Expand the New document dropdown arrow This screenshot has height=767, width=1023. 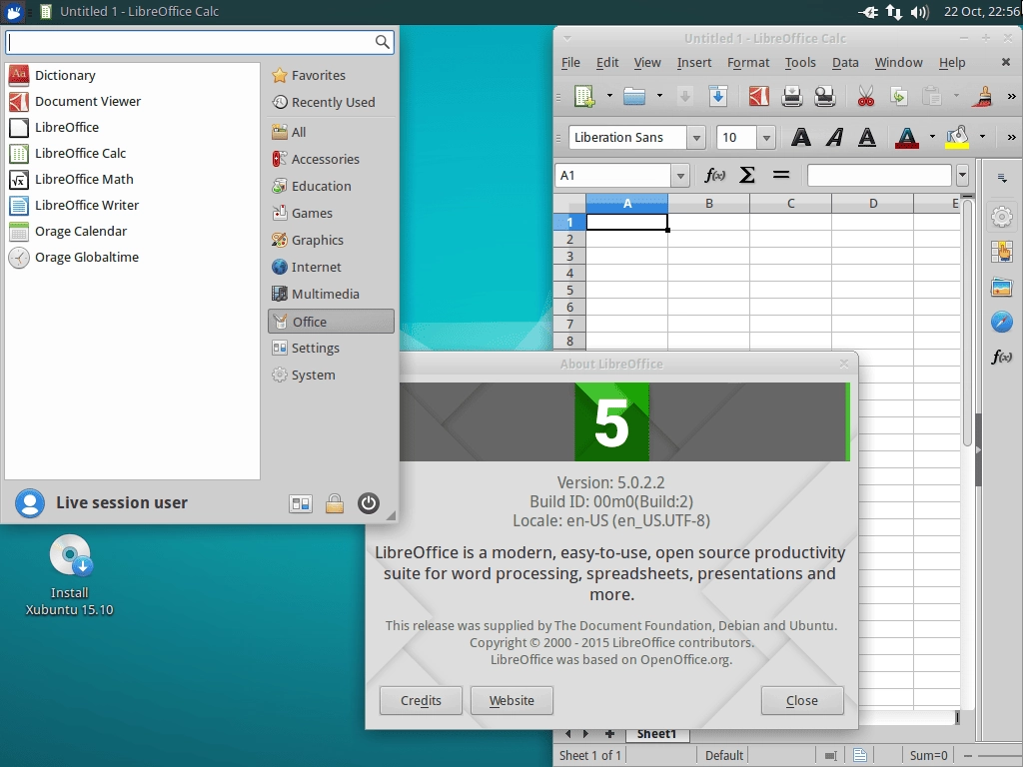click(x=609, y=96)
